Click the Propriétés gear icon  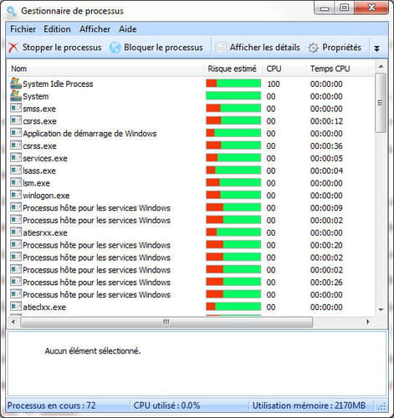[313, 48]
